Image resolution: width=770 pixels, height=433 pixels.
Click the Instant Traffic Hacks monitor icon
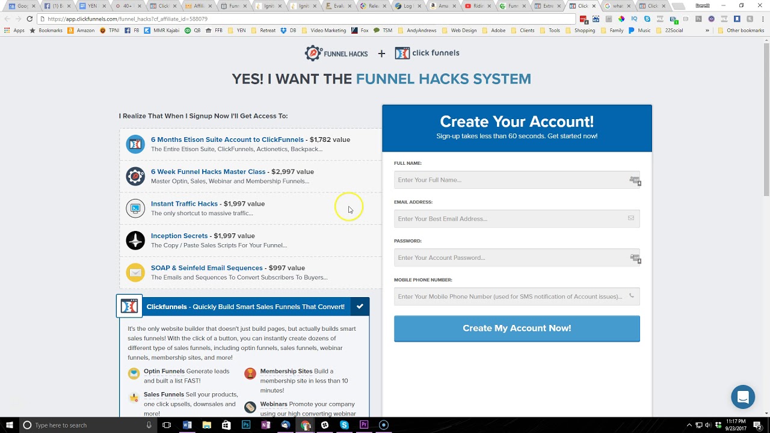pyautogui.click(x=135, y=208)
